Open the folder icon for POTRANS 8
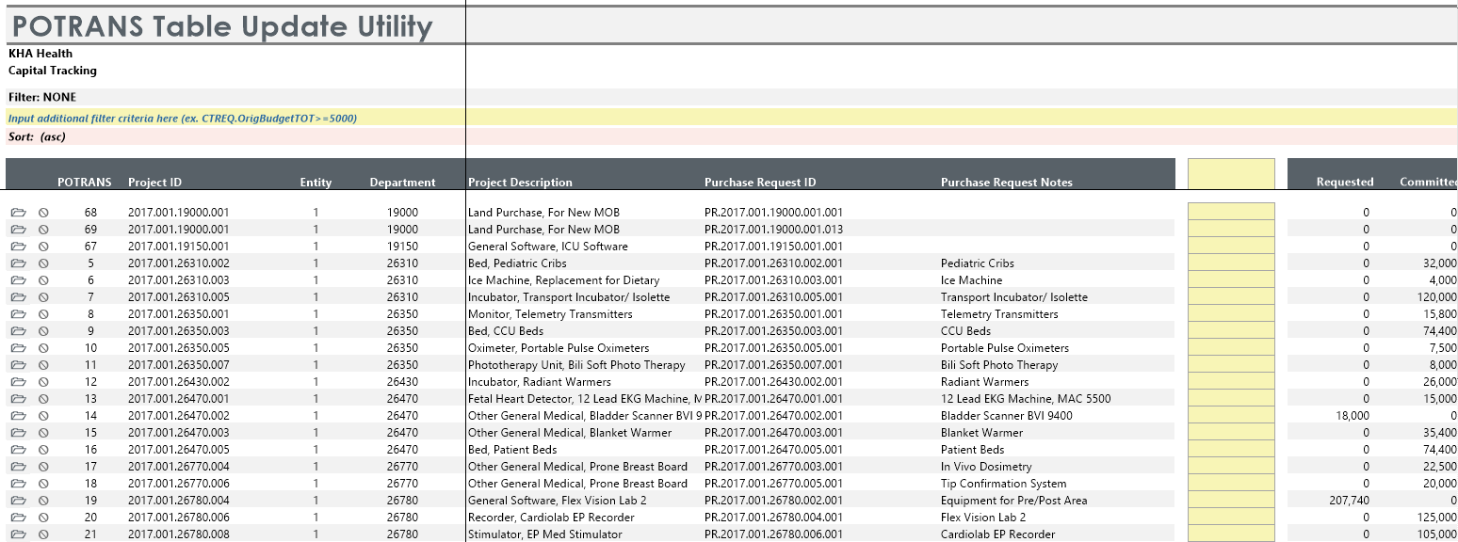Viewport: 1458px width, 542px height. tap(18, 314)
